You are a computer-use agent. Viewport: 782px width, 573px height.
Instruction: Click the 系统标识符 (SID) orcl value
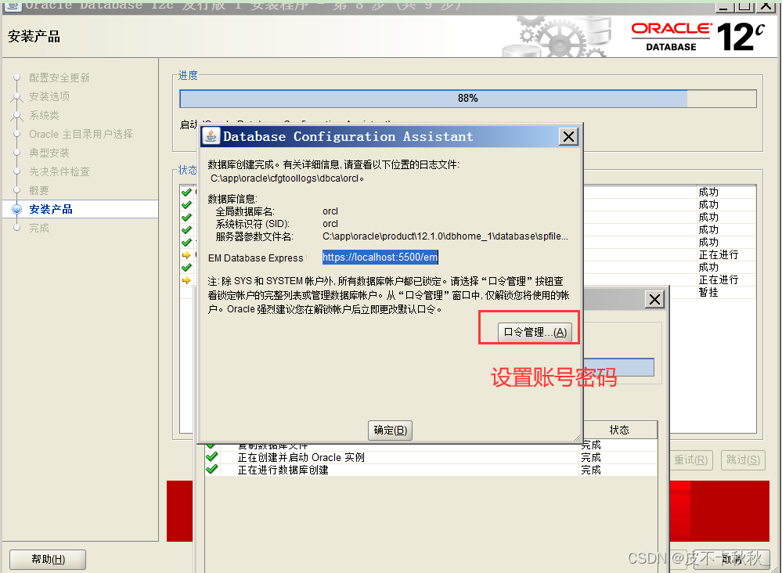(x=330, y=224)
